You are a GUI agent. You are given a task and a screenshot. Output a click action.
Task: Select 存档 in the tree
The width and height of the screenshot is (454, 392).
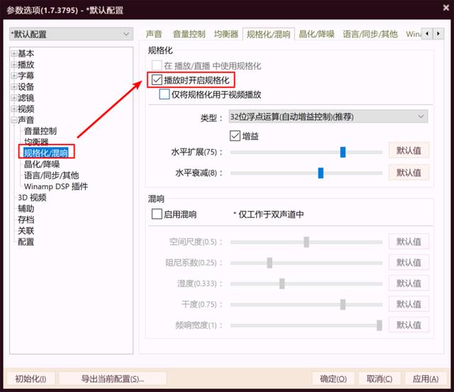click(26, 220)
